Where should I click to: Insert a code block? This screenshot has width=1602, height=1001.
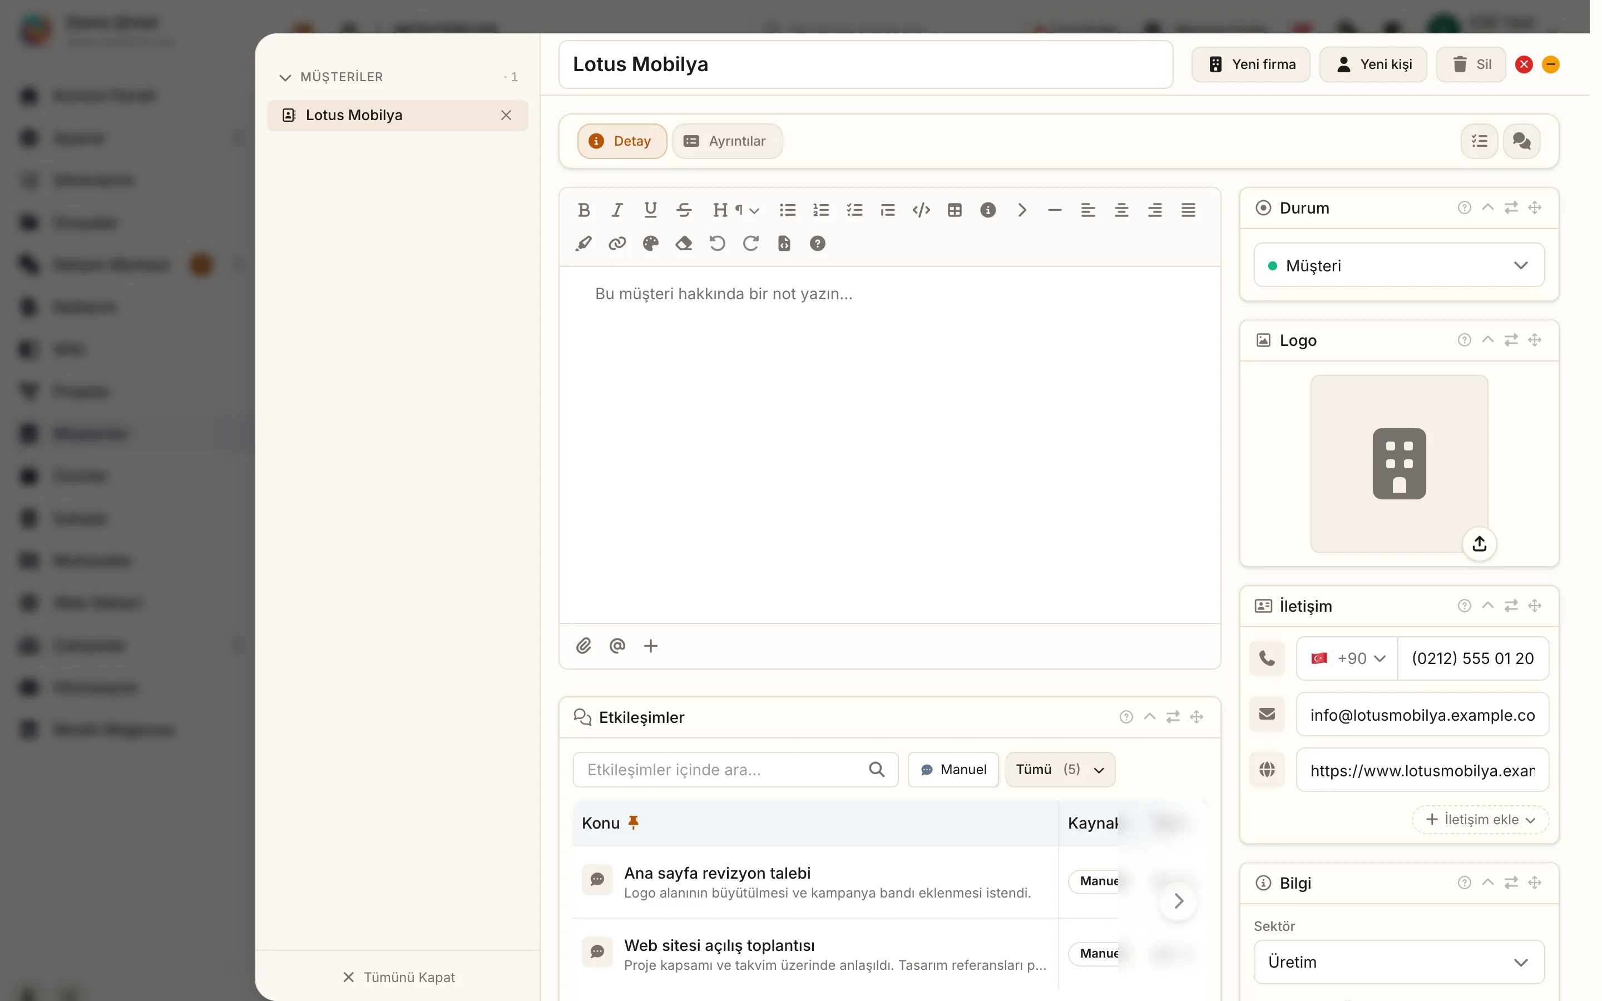(x=921, y=210)
